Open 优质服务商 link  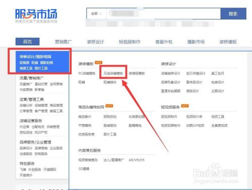[x=86, y=134]
